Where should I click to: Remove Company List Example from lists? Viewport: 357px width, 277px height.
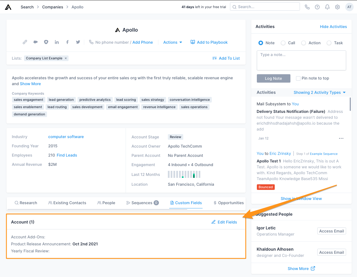pyautogui.click(x=66, y=58)
